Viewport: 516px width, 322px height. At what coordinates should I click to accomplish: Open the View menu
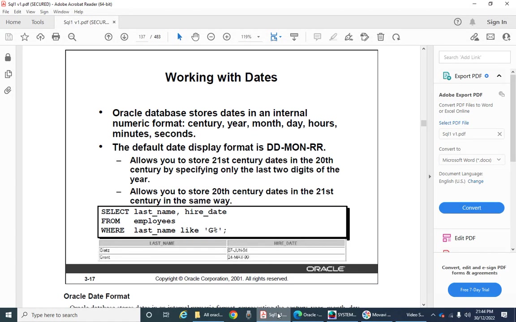[x=30, y=12]
